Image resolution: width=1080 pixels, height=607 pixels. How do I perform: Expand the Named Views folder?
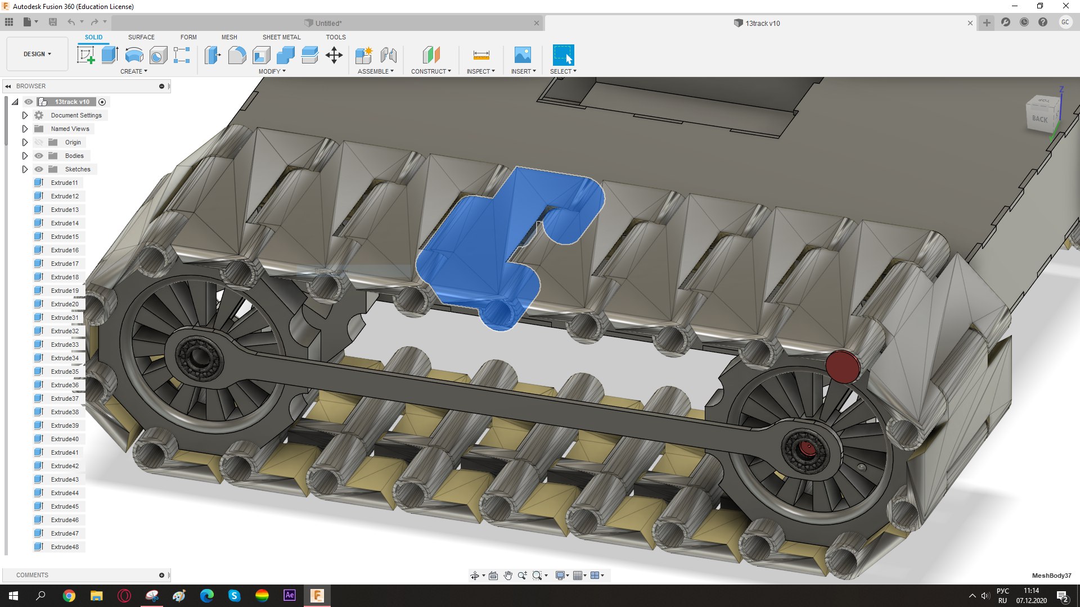pos(25,129)
